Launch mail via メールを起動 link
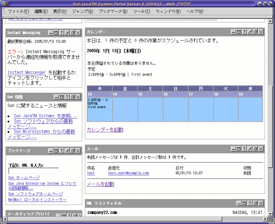The width and height of the screenshot is (275, 224). pos(100,184)
